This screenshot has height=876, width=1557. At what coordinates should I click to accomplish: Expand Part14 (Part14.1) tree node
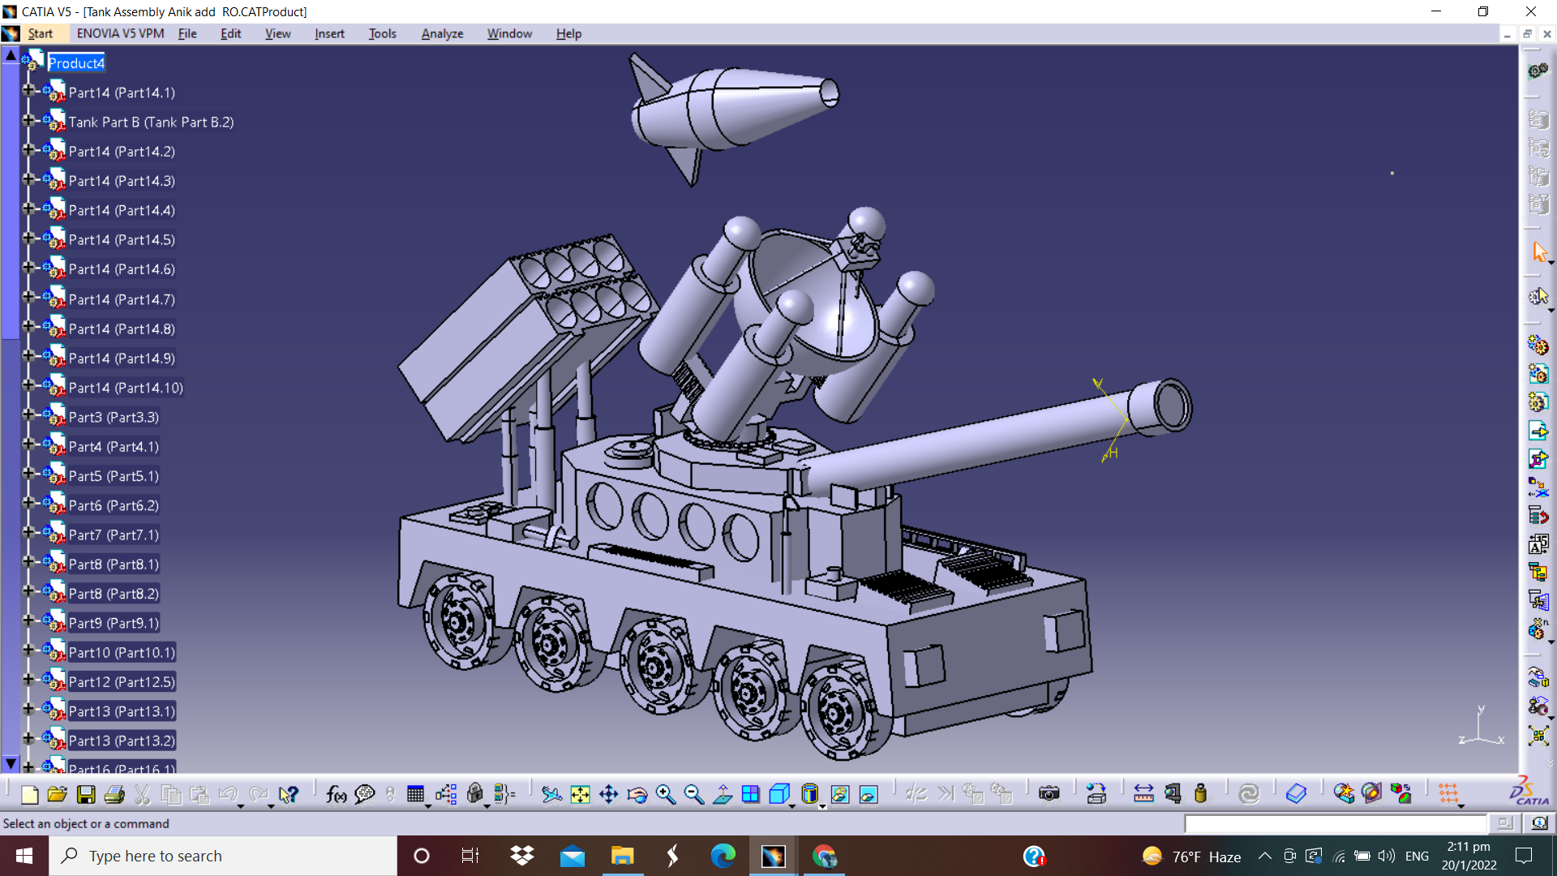(28, 90)
